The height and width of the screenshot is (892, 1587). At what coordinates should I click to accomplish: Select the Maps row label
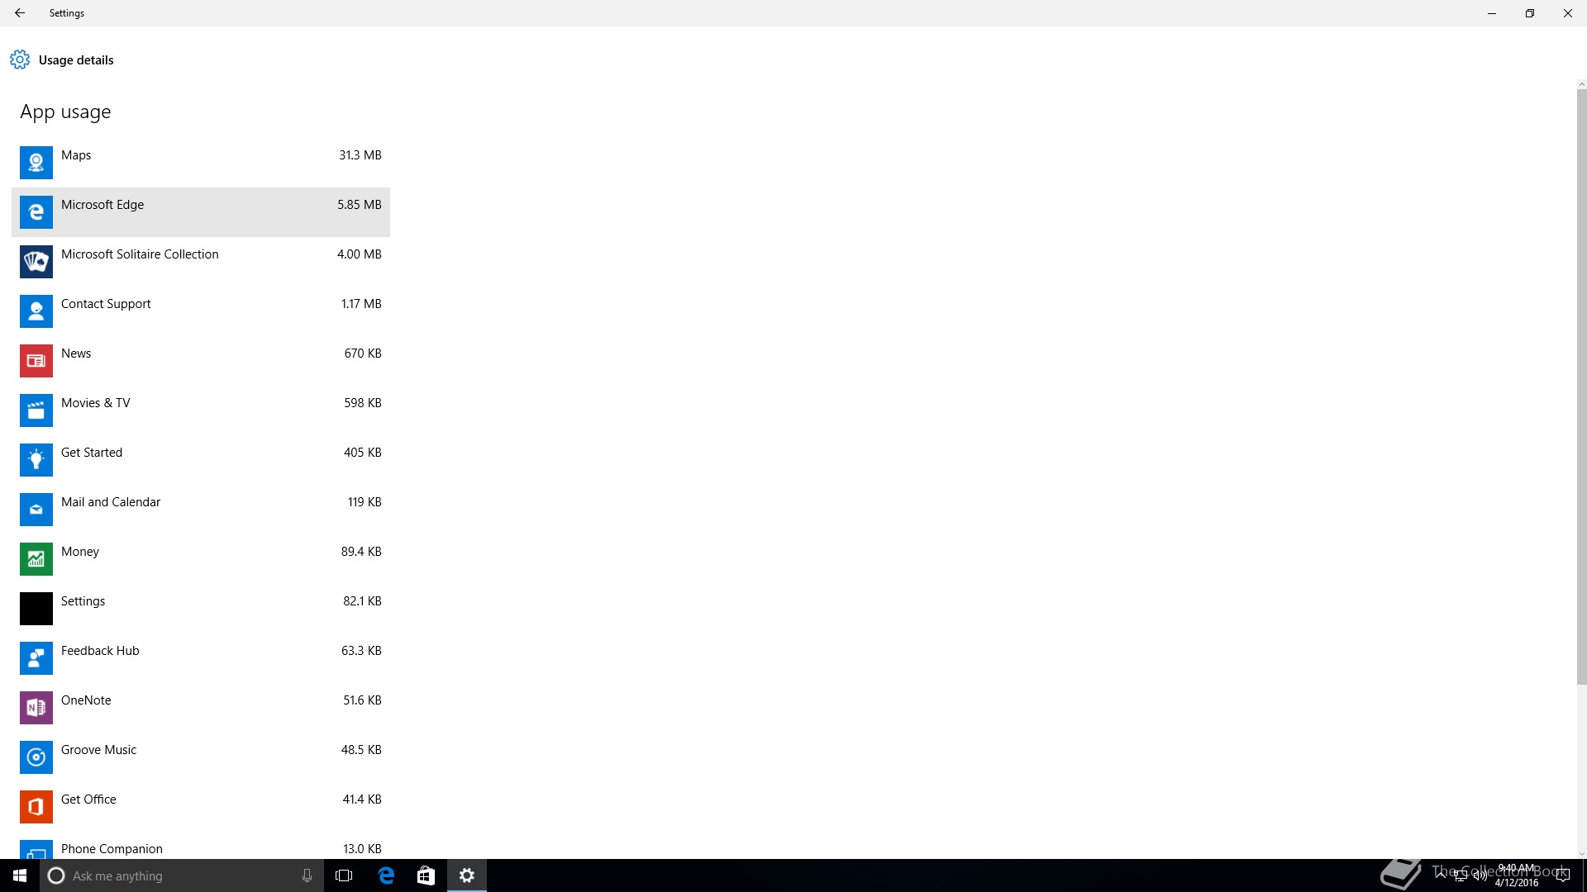coord(76,155)
